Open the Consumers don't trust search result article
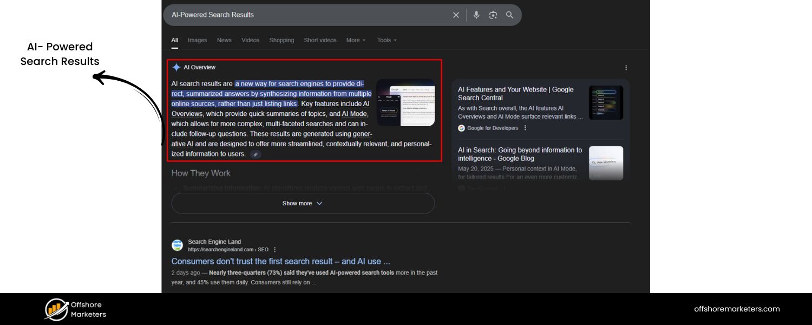Image resolution: width=812 pixels, height=325 pixels. [280, 261]
